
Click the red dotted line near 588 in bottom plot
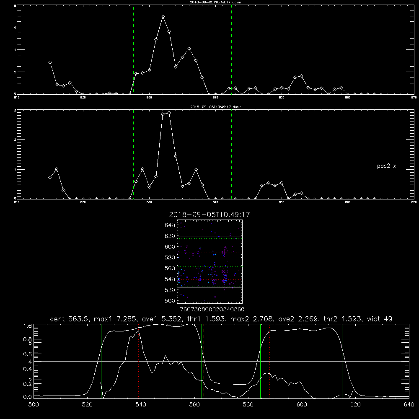point(269,361)
